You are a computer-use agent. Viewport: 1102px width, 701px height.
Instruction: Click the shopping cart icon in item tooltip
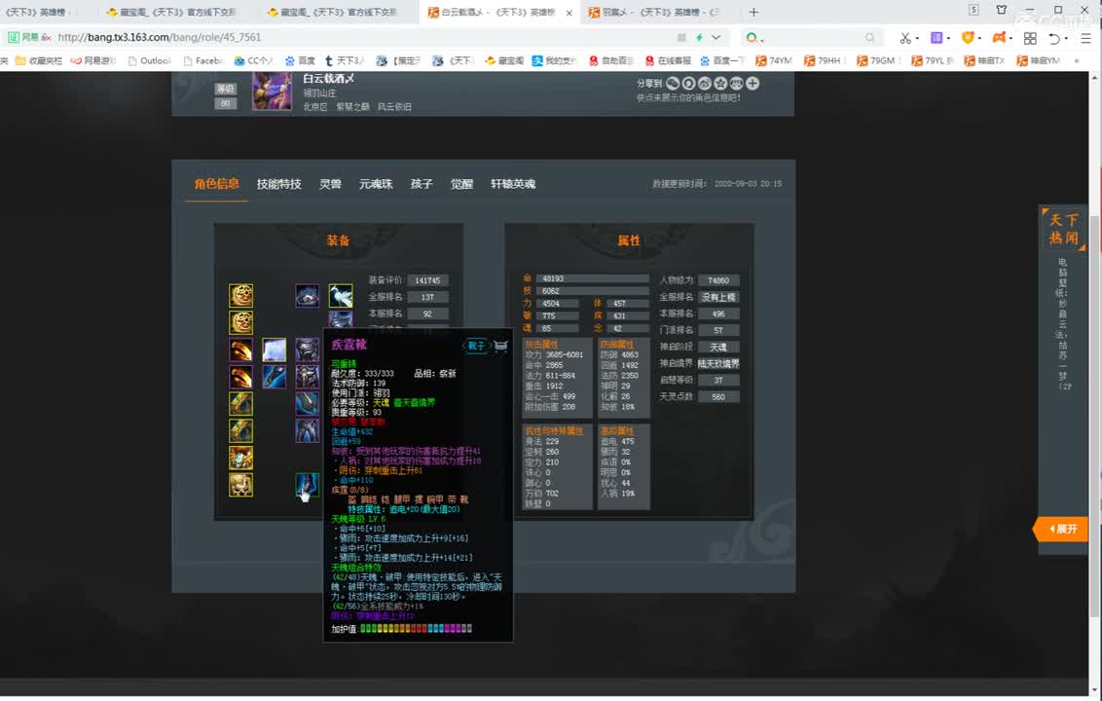(x=499, y=346)
